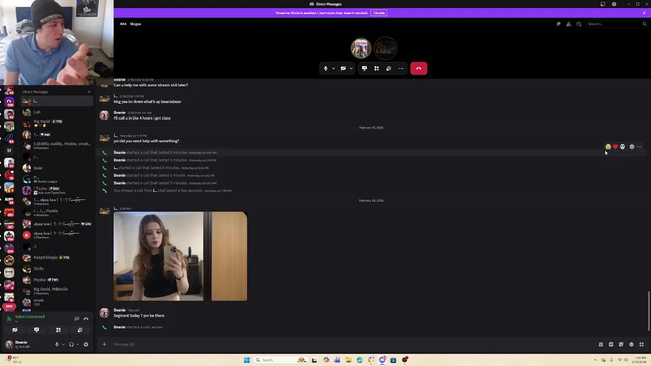The width and height of the screenshot is (651, 366).
Task: Open sticker picker in message bar
Action: tap(621, 345)
